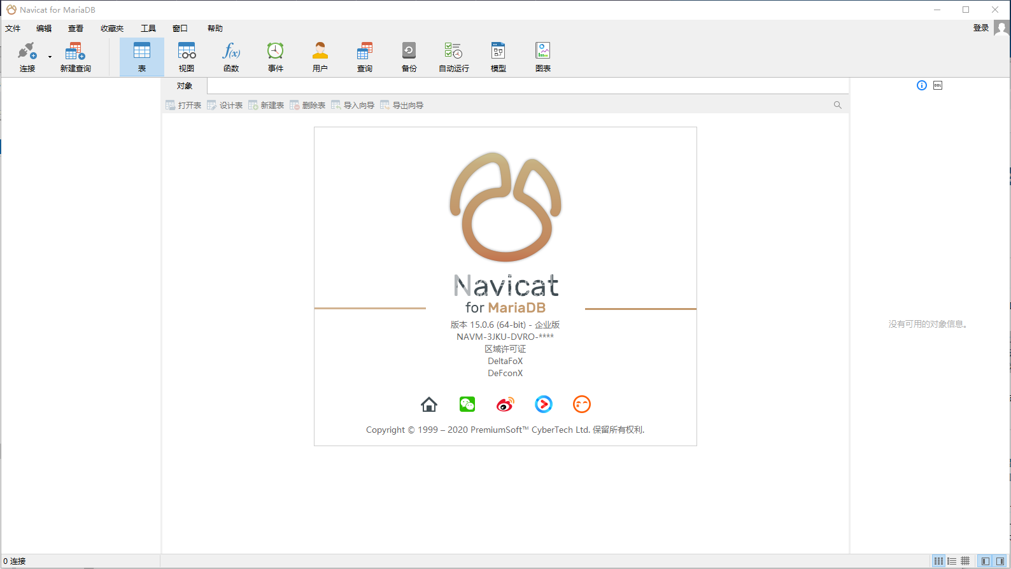Open the 模型 model icon
Screen dimensions: 1011x569
click(x=498, y=51)
